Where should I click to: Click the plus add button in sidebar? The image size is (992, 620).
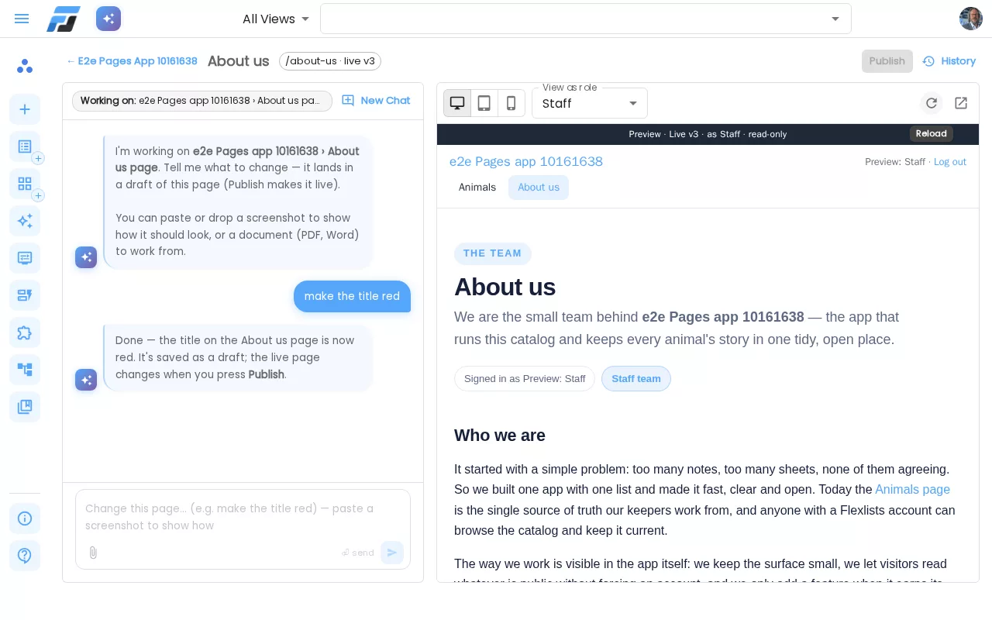tap(25, 109)
